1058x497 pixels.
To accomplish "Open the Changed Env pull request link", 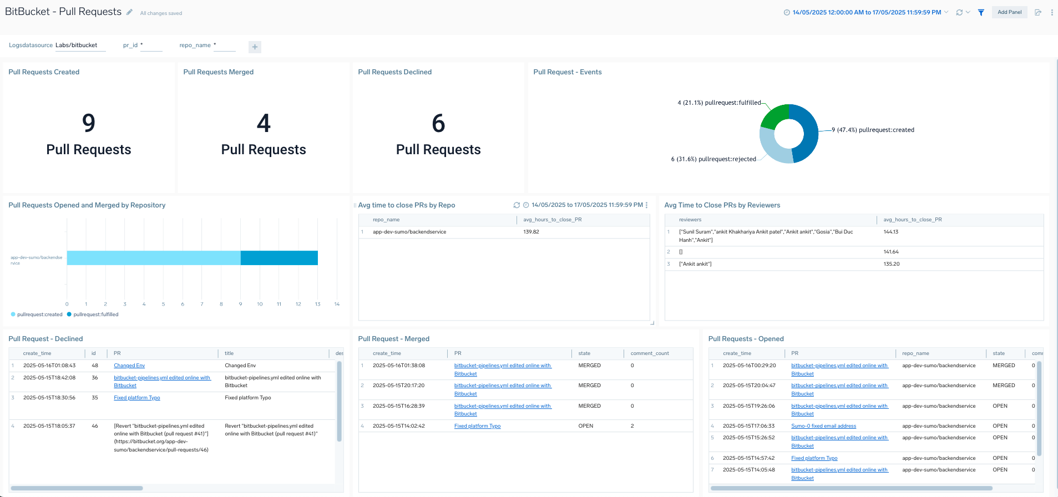I will click(x=129, y=366).
